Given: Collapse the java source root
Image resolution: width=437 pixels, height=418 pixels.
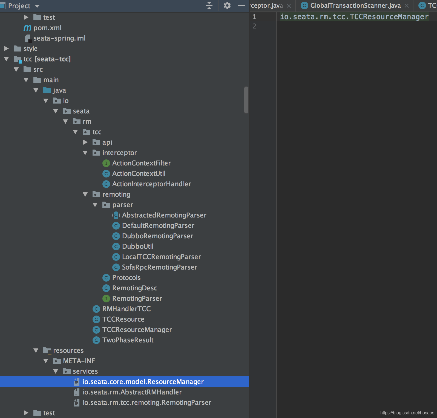Looking at the screenshot, I should 36,90.
